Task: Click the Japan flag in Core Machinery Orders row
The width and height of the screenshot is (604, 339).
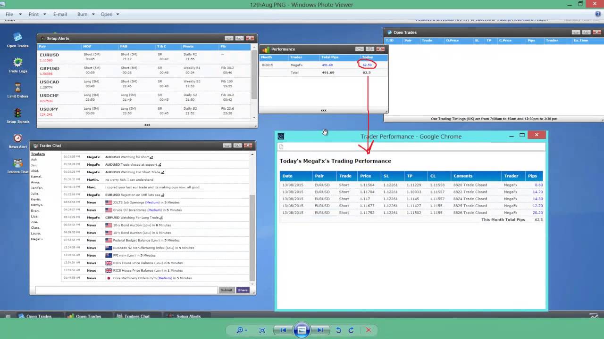Action: (x=109, y=278)
